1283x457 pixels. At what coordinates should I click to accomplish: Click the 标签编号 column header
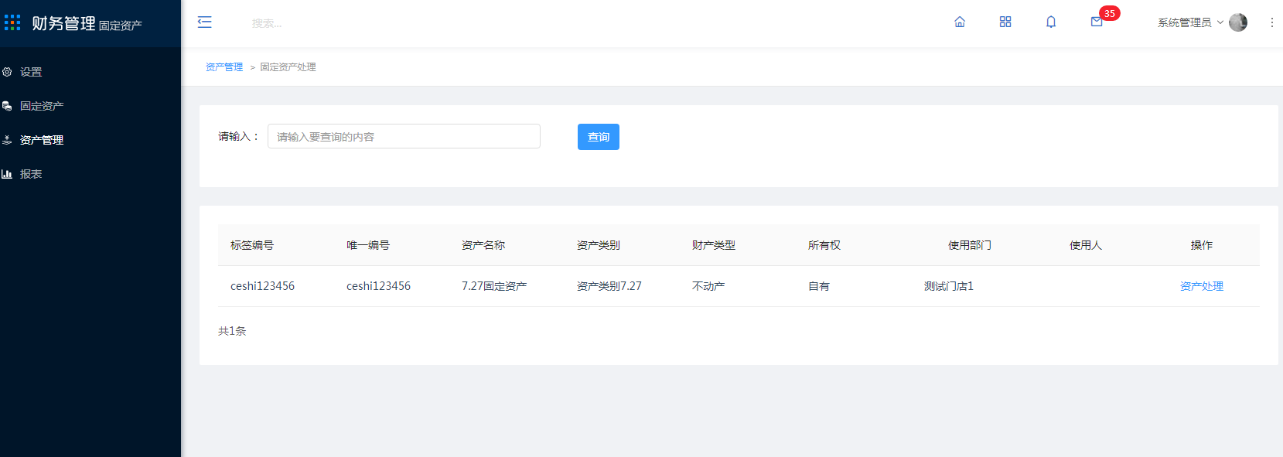[252, 245]
